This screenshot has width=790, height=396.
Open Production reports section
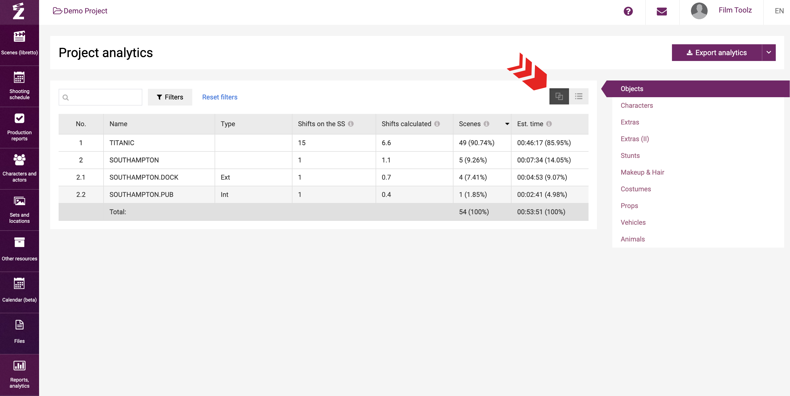tap(19, 127)
